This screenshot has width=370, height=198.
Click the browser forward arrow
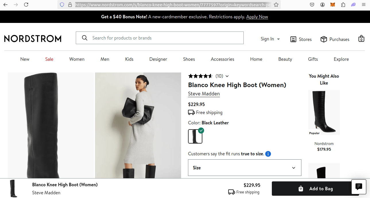16,5
